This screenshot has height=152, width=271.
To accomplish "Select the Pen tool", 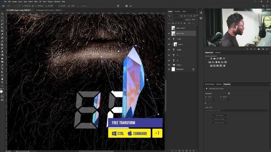I will tap(2, 65).
